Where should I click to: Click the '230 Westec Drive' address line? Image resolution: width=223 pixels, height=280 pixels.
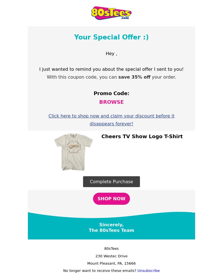click(x=111, y=256)
